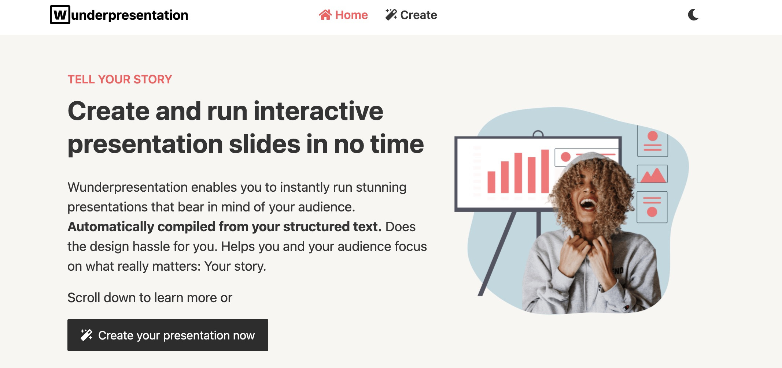Click the "Scroll down to learn more or" text

pyautogui.click(x=148, y=297)
